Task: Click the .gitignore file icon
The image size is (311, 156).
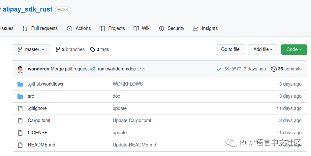Action: click(x=20, y=109)
